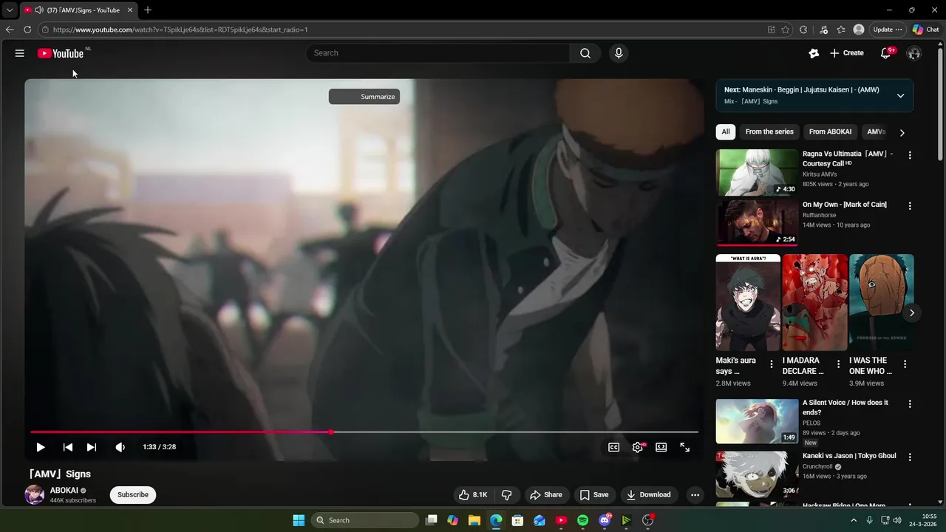The width and height of the screenshot is (946, 532).
Task: Open the YouTube hamburger guide menu
Action: (20, 53)
